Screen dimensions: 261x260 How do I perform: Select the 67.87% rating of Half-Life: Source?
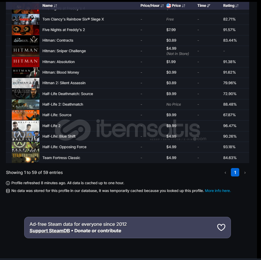point(229,115)
